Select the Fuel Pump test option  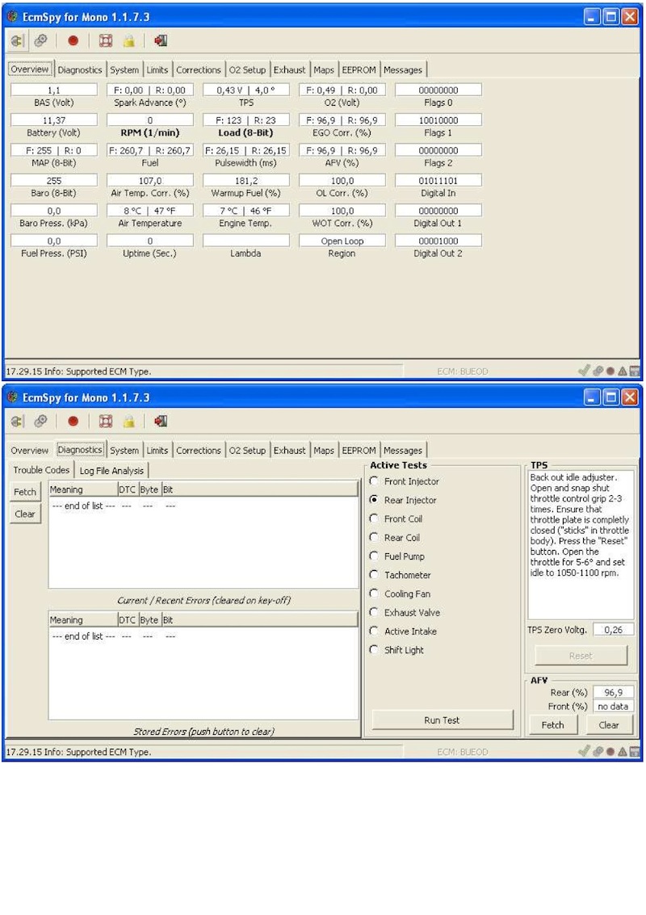(374, 556)
